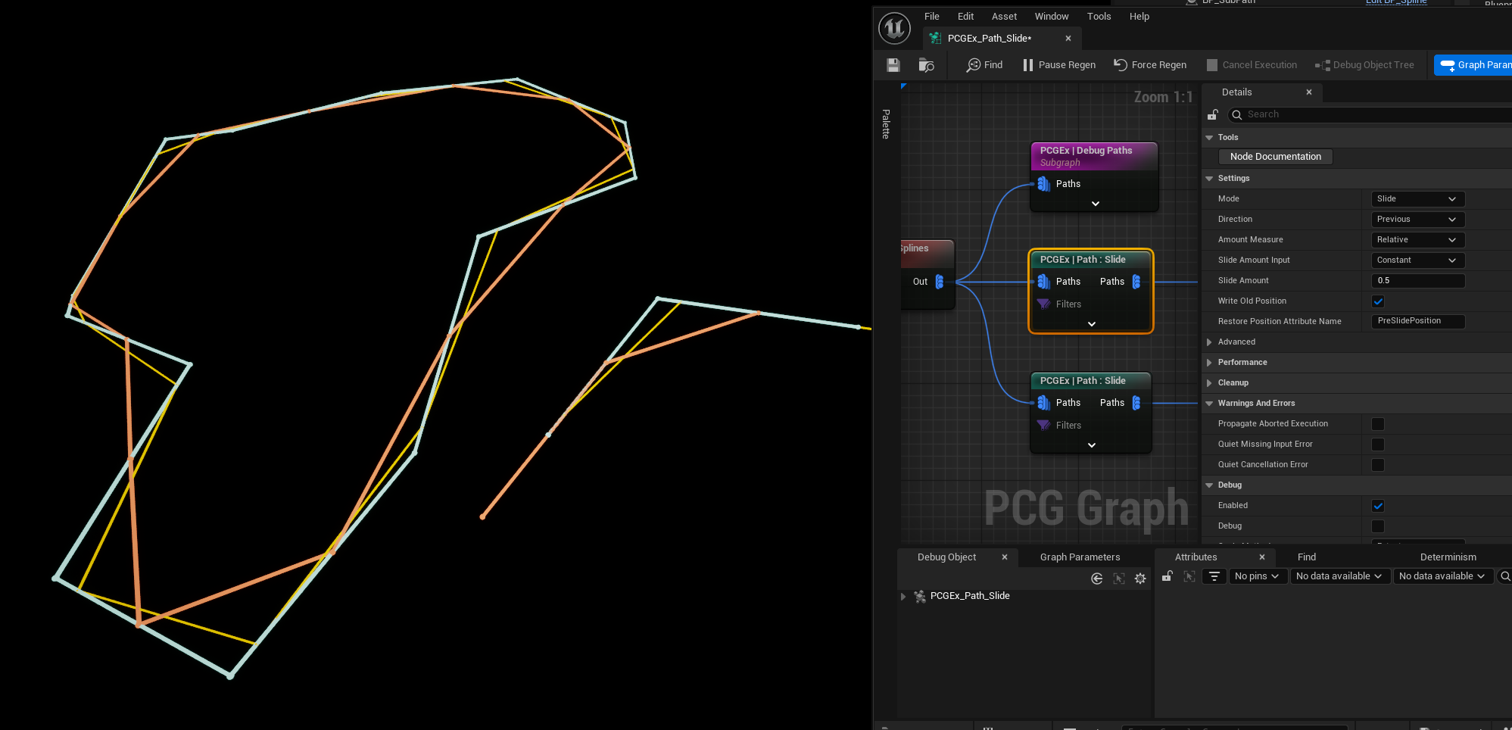
Task: Expand the Advanced section
Action: point(1209,342)
